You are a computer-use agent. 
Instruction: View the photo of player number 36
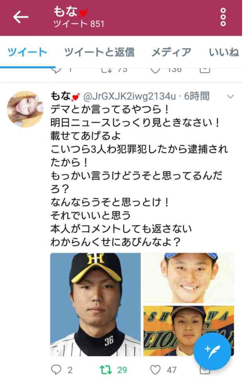click(x=96, y=304)
